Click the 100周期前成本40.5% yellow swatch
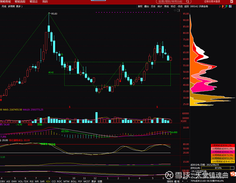236x183 pixels. [x=223, y=162]
